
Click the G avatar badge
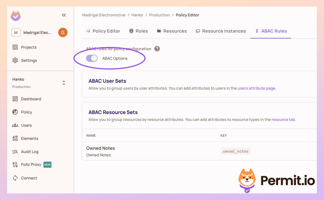pyautogui.click(x=63, y=32)
